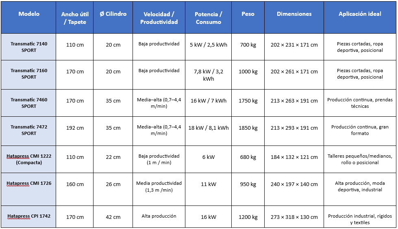Select the 5 kW / 2,5 kWh cell
Screen dimensions: 398x229
(208, 45)
